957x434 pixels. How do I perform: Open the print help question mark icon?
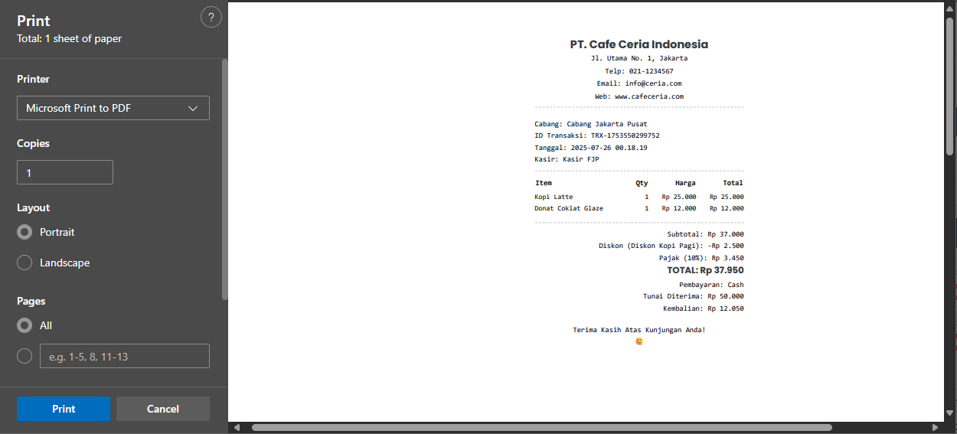pyautogui.click(x=211, y=18)
